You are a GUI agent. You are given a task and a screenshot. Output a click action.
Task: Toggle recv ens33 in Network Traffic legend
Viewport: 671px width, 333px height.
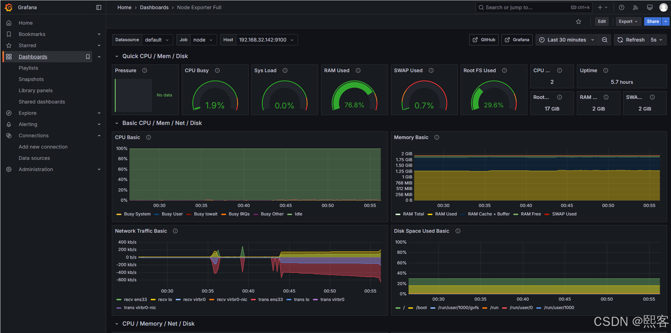tap(135, 299)
